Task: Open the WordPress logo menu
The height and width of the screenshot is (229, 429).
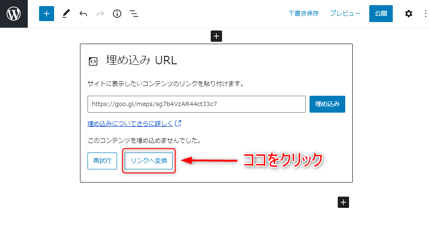Action: pyautogui.click(x=14, y=14)
